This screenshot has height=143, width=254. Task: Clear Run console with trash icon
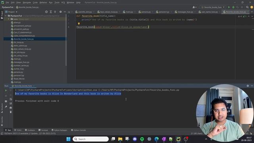(x=11, y=112)
